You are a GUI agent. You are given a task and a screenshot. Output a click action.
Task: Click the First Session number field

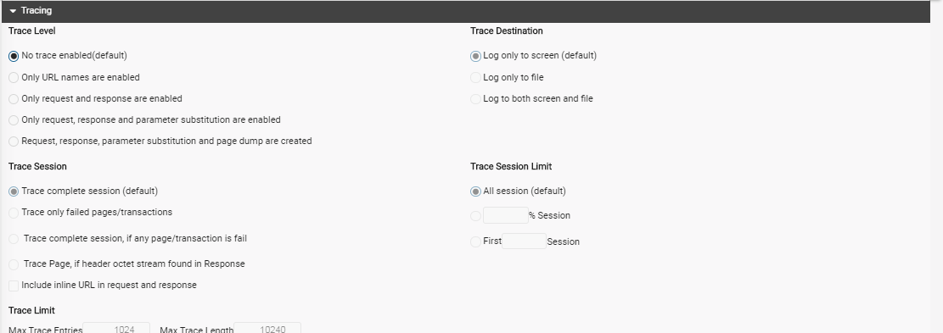click(524, 241)
